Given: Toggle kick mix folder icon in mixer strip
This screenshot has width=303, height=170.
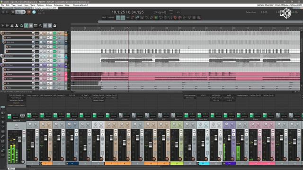Looking at the screenshot, I should pyautogui.click(x=67, y=163).
